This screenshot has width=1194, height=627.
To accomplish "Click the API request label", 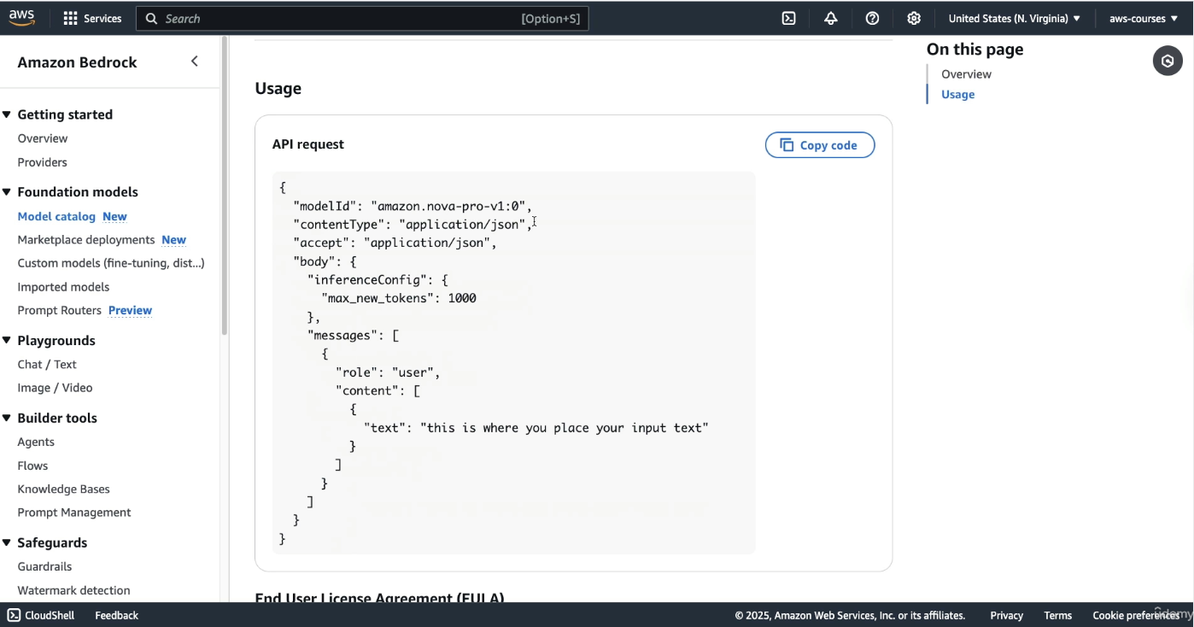I will 308,144.
